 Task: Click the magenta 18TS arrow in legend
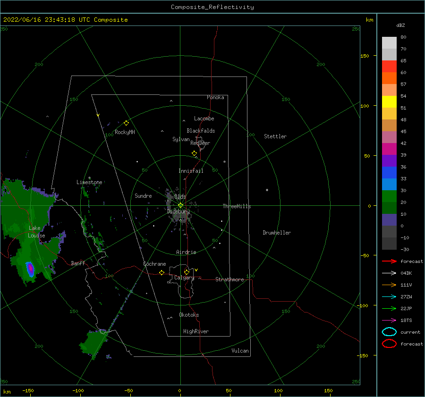click(x=389, y=321)
